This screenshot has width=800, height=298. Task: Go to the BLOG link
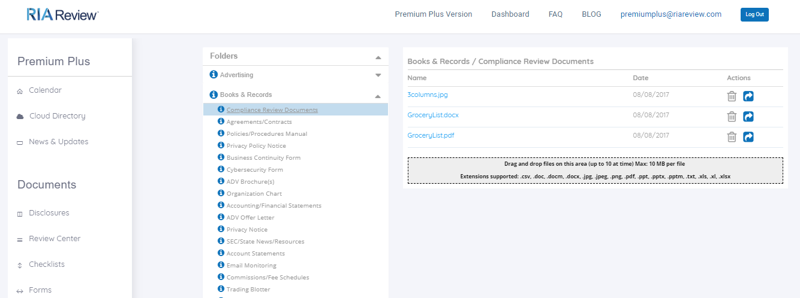click(591, 14)
